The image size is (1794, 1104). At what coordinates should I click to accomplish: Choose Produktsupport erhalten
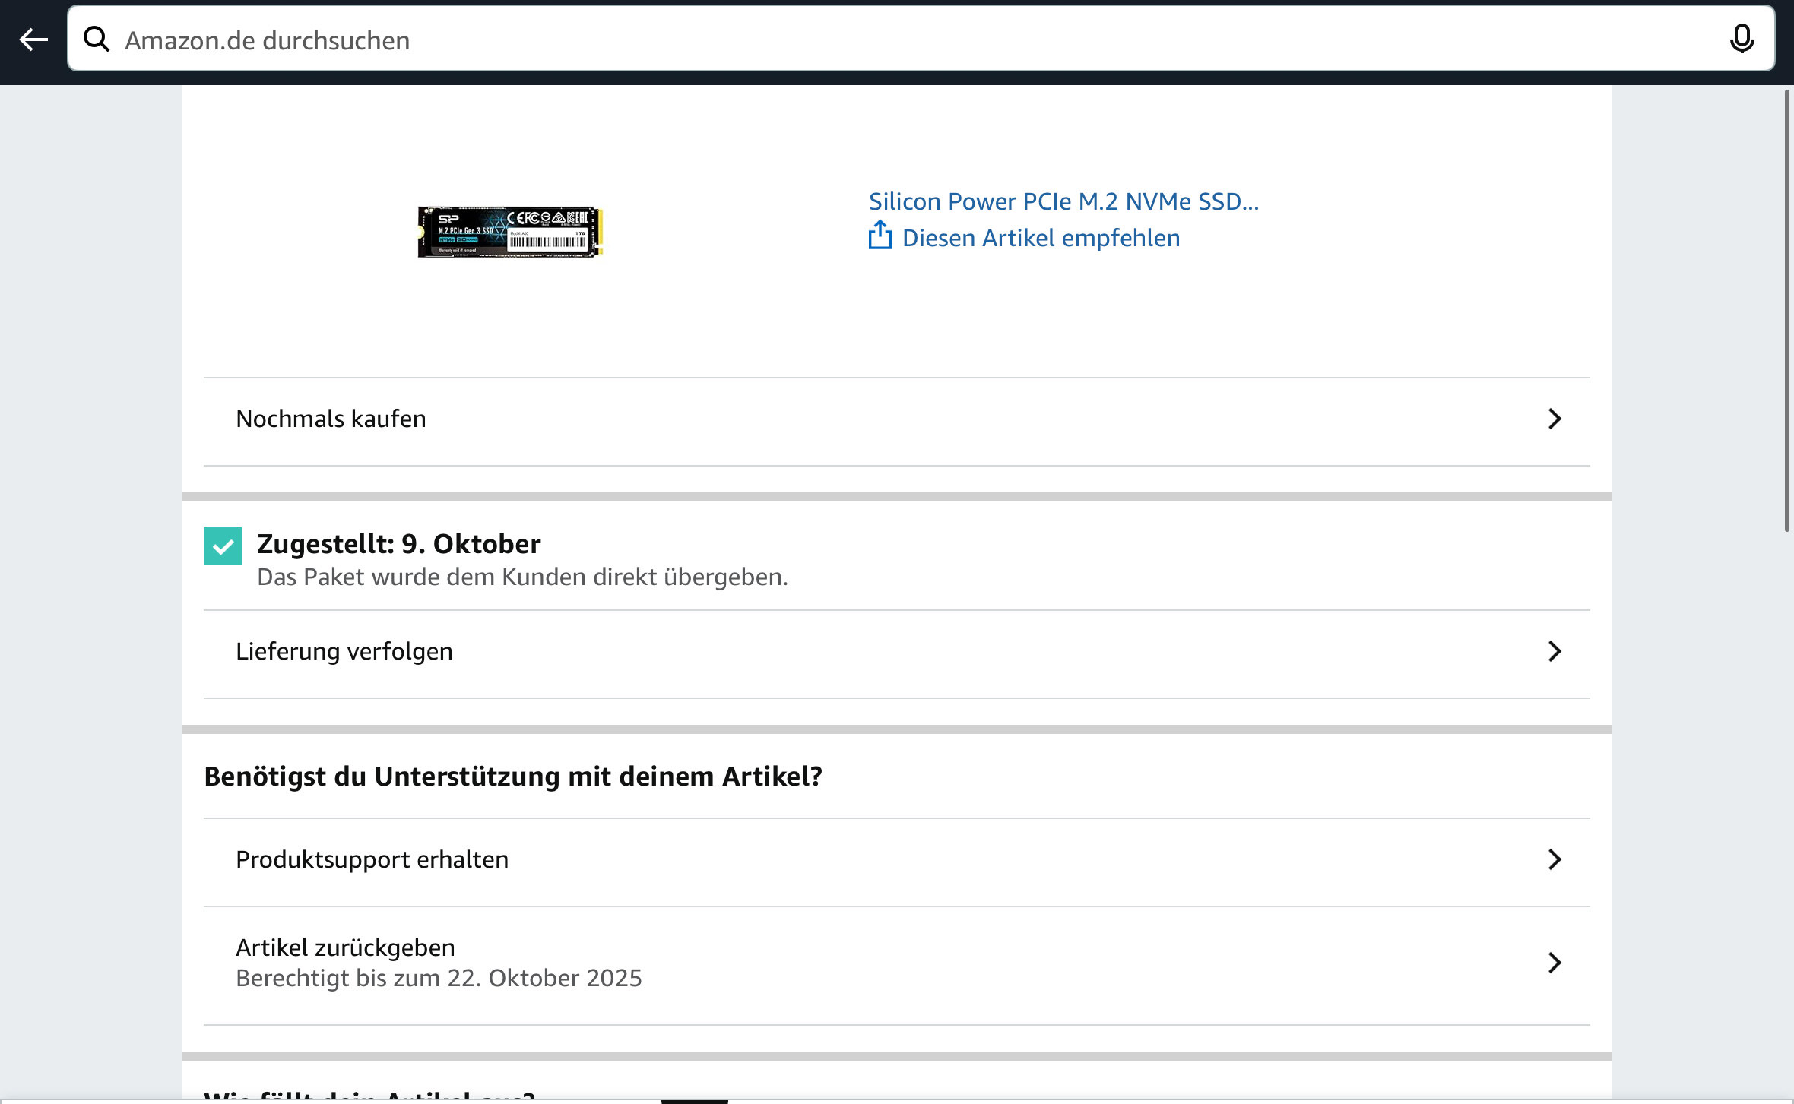[x=372, y=859]
